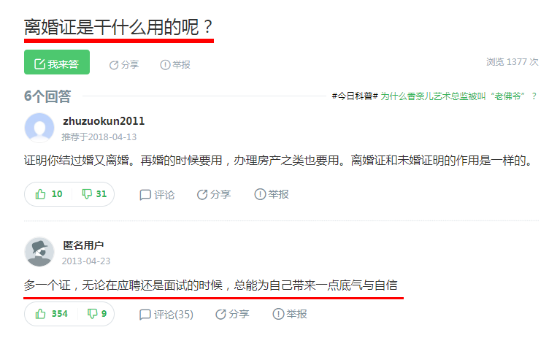Report the anonymous user's answer
The height and width of the screenshot is (338, 549).
point(290,314)
